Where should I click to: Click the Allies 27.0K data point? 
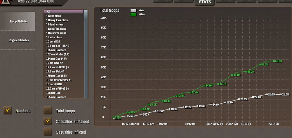tap(190, 93)
